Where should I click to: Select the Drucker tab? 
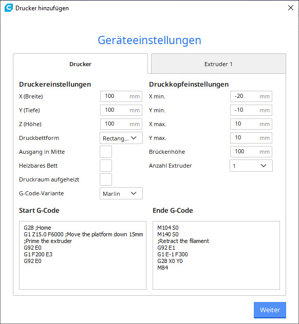point(80,64)
